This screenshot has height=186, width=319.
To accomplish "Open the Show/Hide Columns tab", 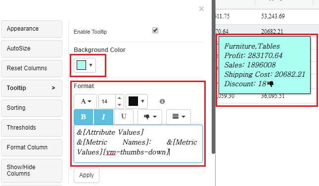I will (x=32, y=170).
